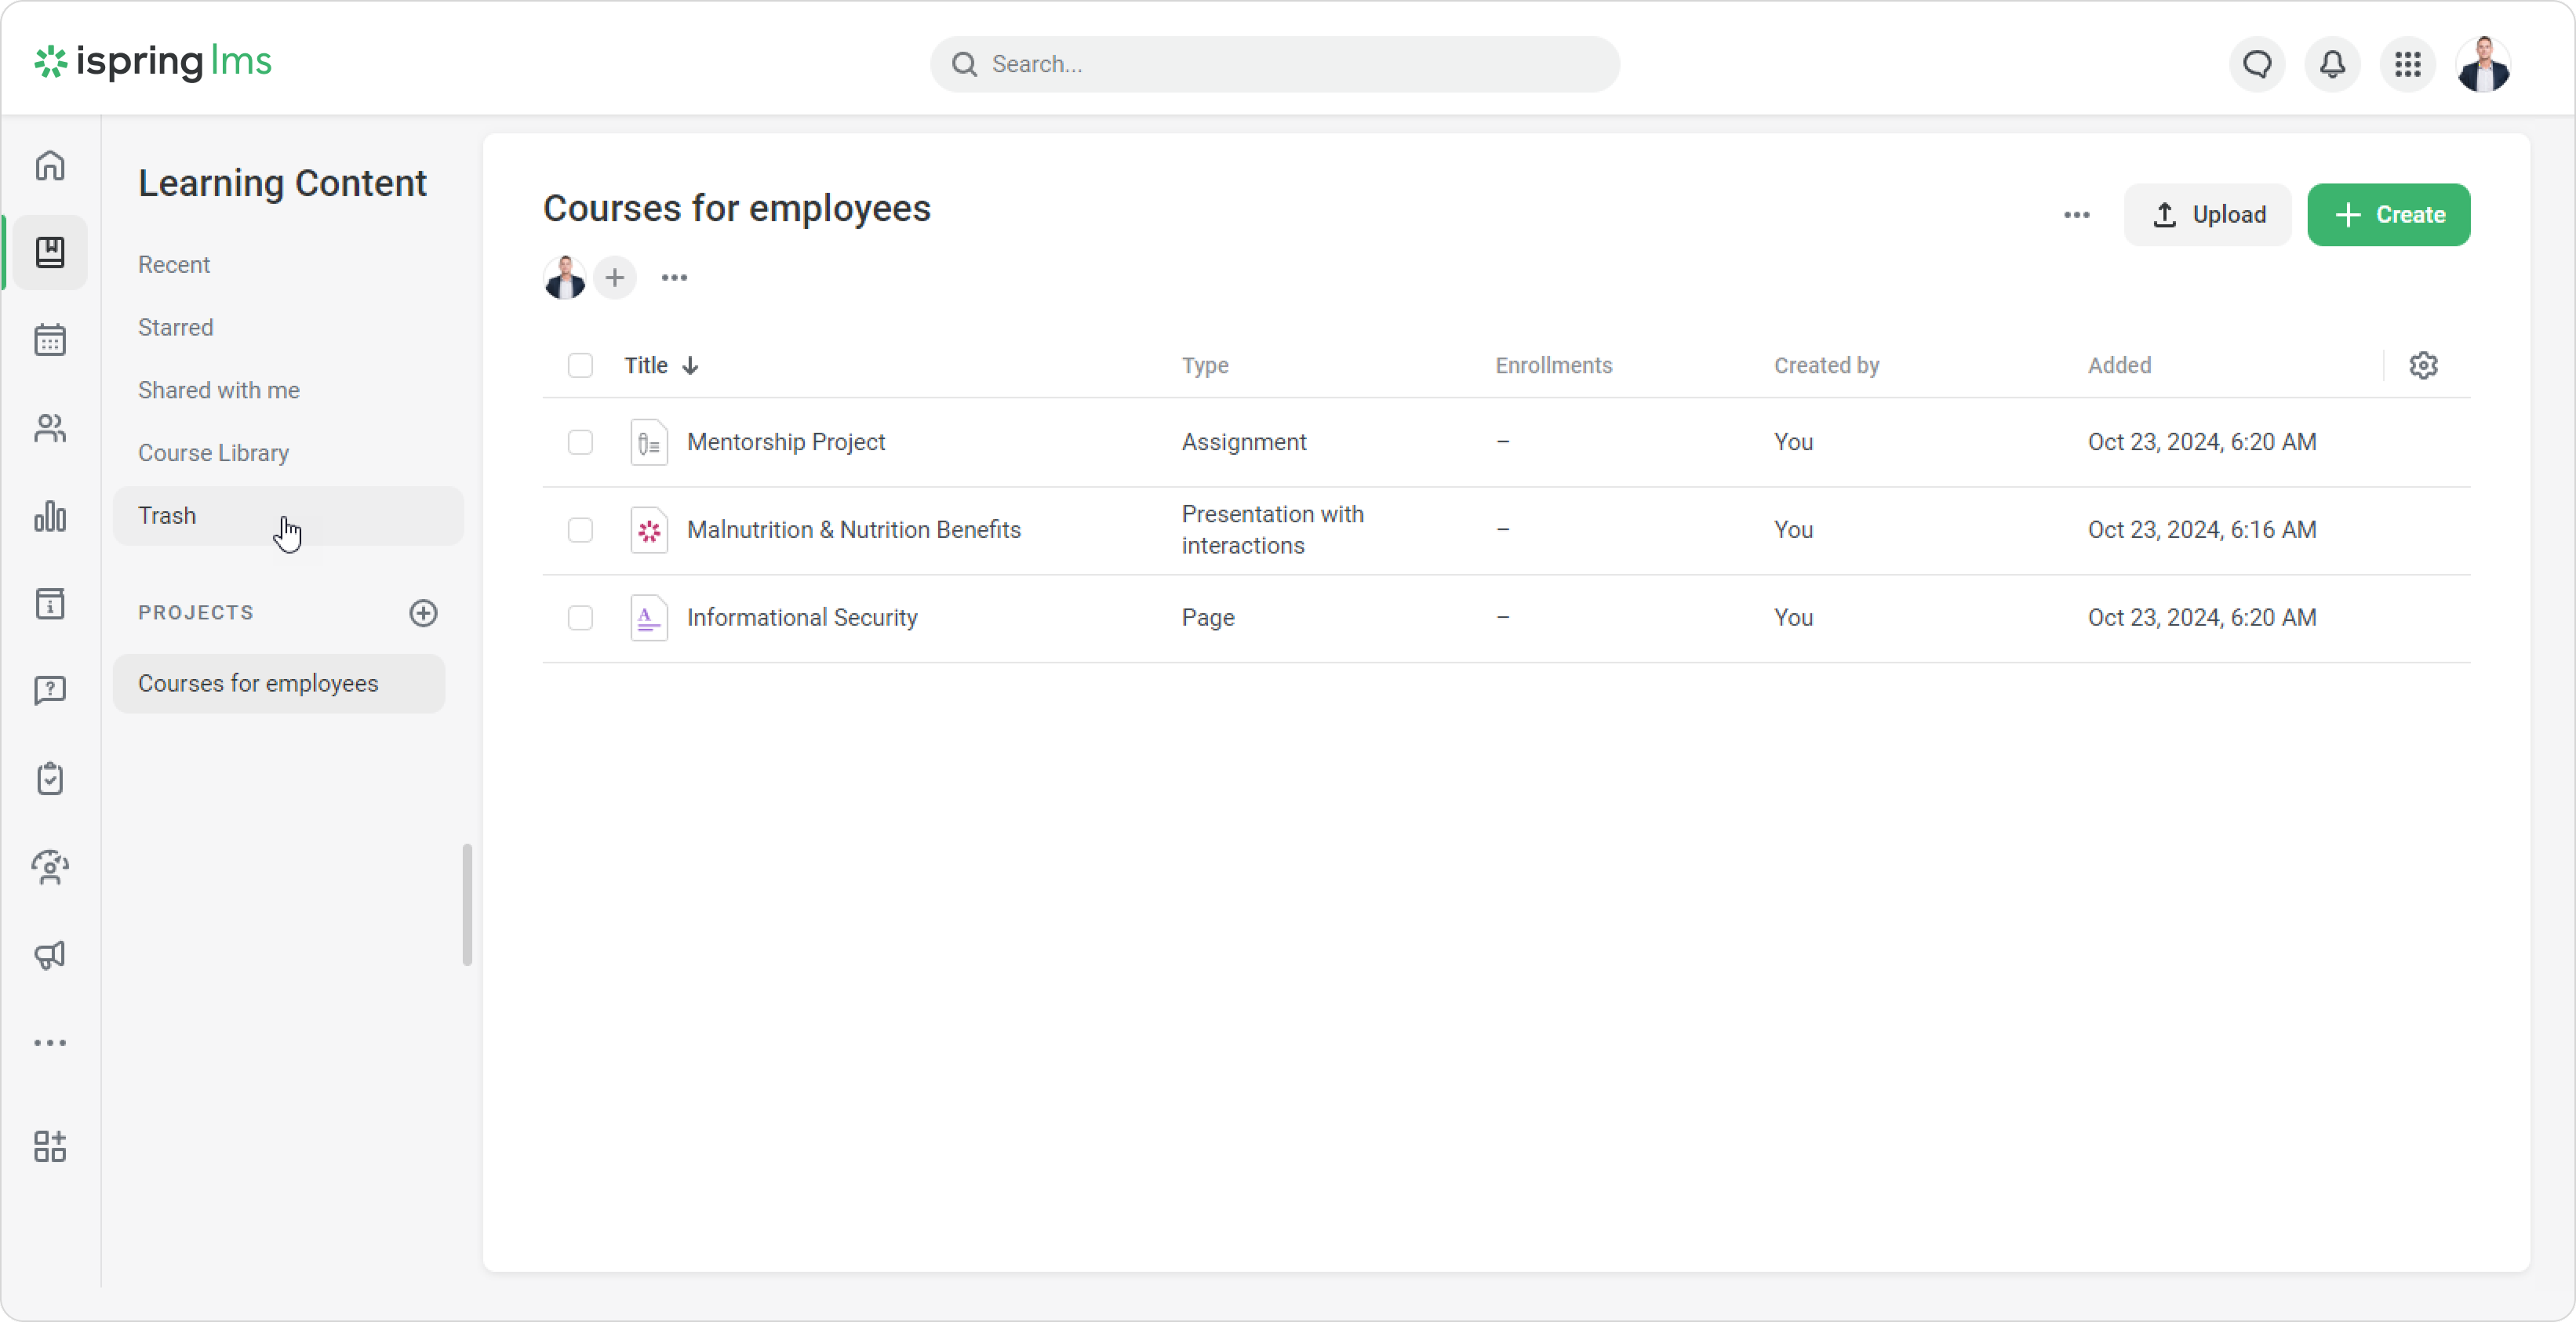Check the Mentorship Project checkbox
This screenshot has width=2576, height=1322.
580,443
